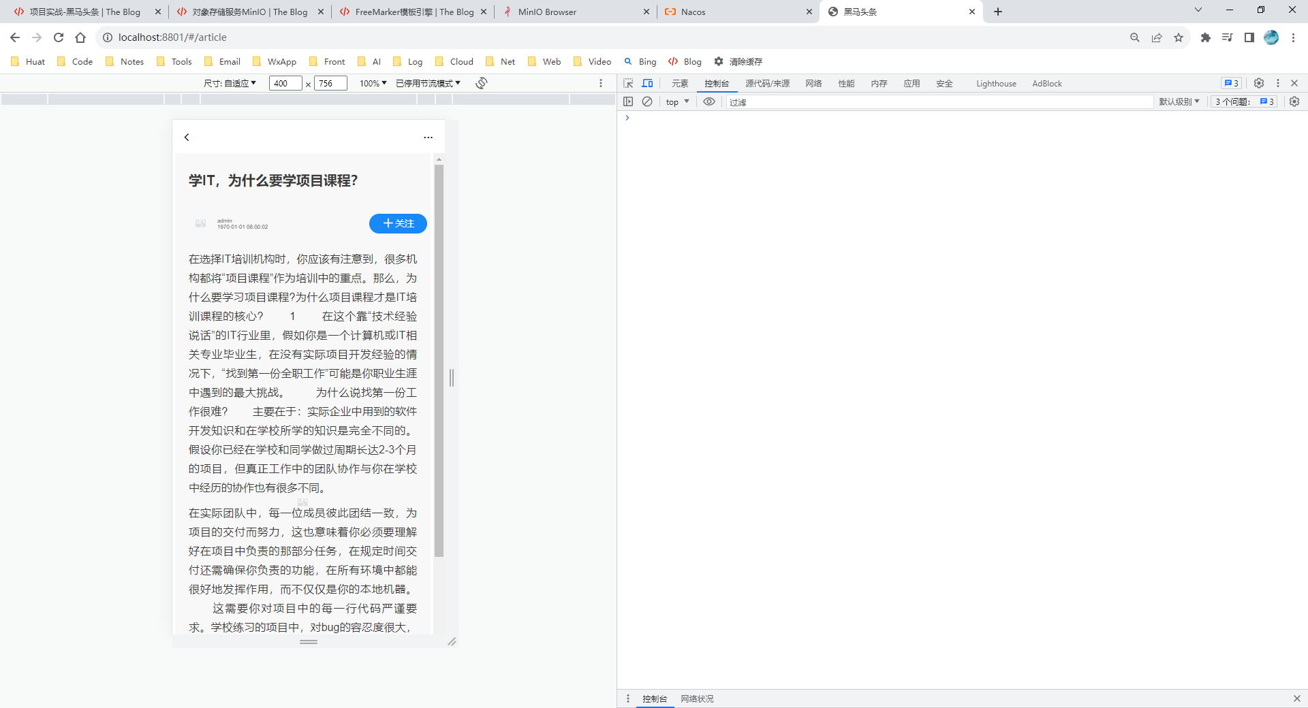This screenshot has width=1308, height=708.
Task: Open the console settings gear icon
Action: coord(1294,101)
